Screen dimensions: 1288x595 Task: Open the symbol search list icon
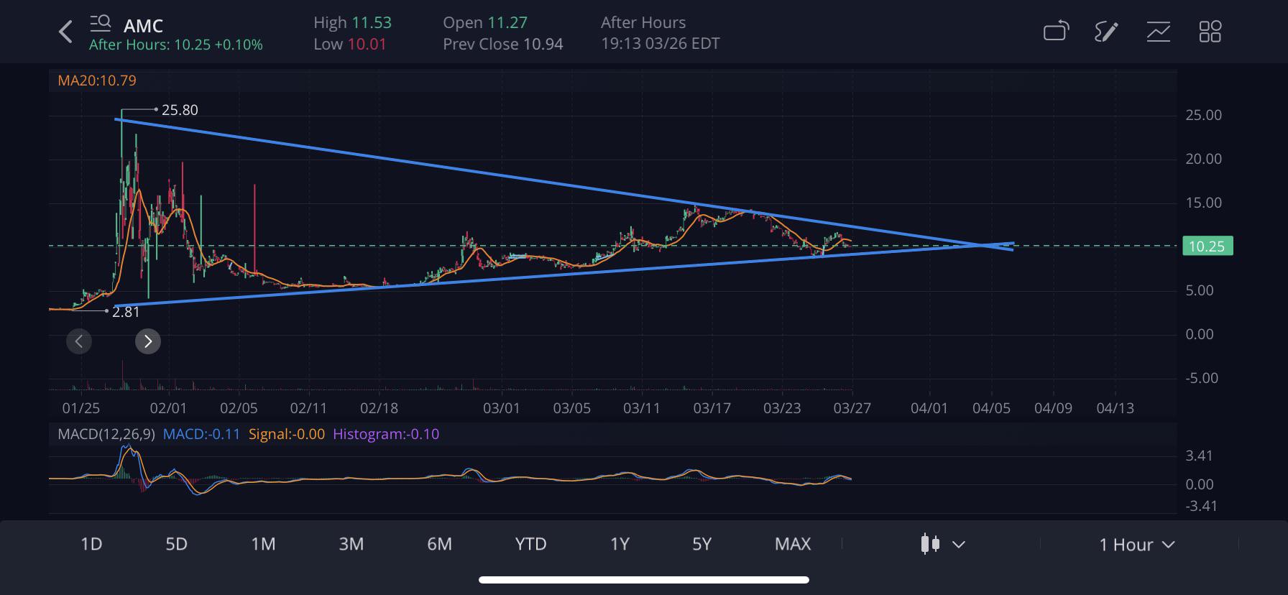[100, 24]
